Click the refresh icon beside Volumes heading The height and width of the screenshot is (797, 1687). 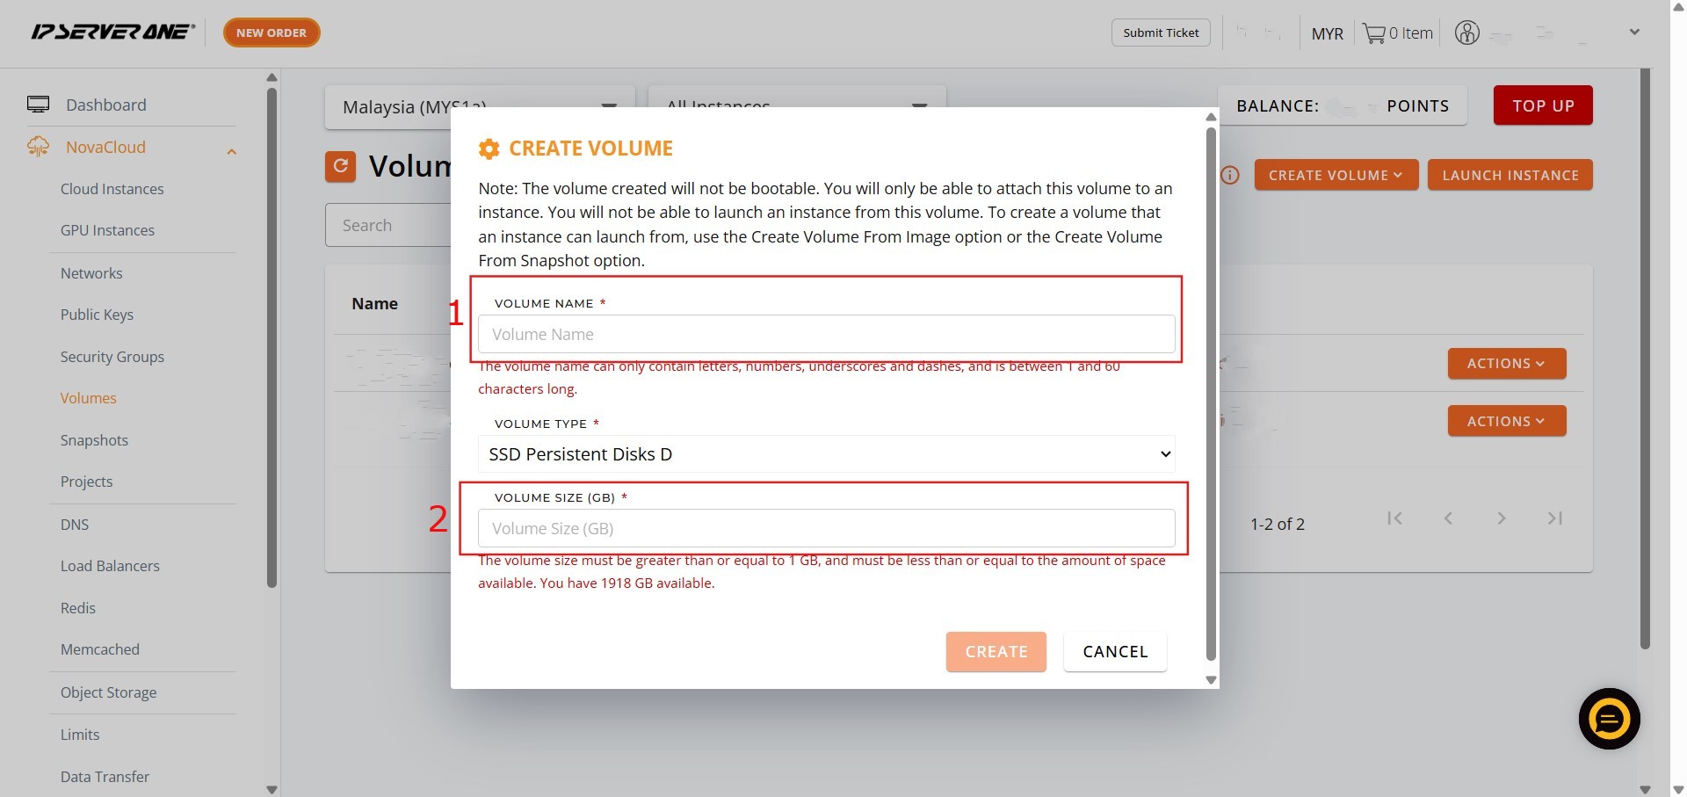pyautogui.click(x=340, y=166)
